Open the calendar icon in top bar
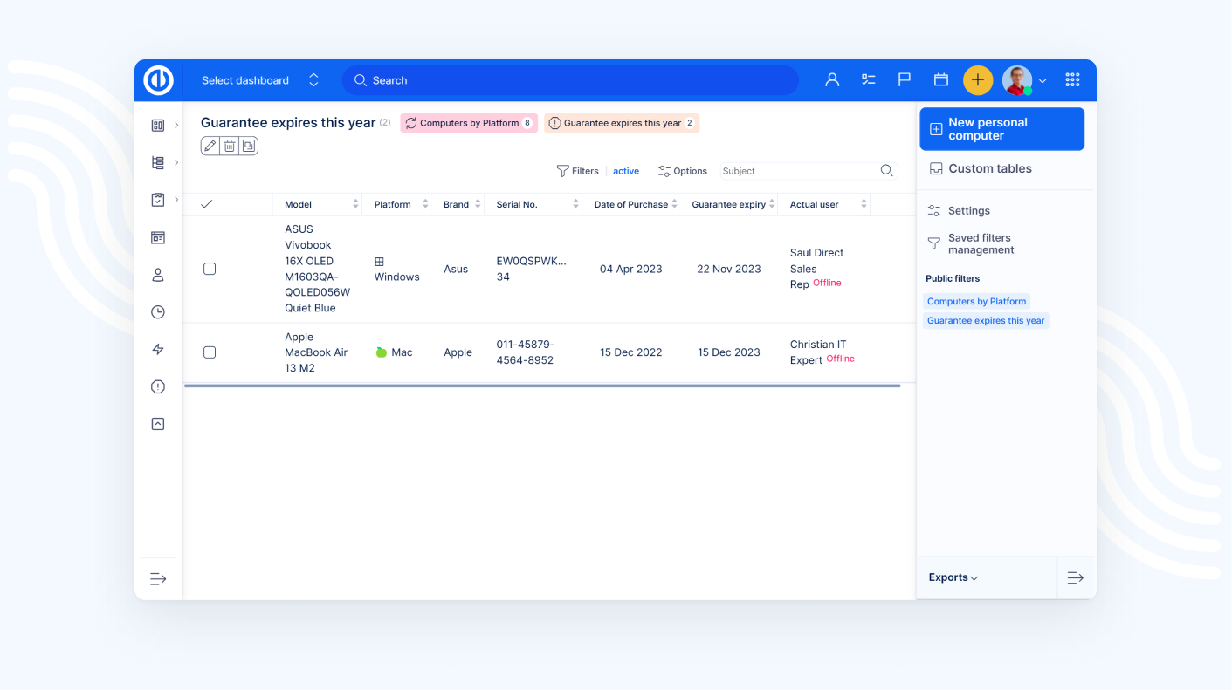This screenshot has width=1232, height=690. click(940, 80)
